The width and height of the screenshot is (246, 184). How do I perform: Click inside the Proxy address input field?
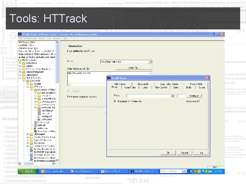tap(149, 96)
